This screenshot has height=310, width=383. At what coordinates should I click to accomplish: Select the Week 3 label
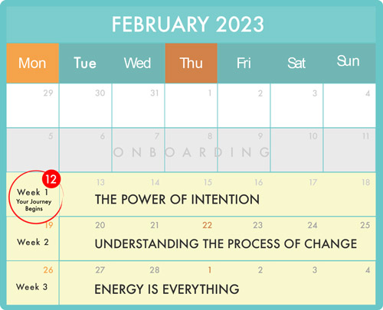pyautogui.click(x=32, y=287)
